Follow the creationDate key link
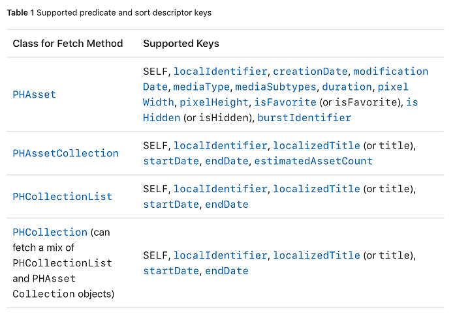470x327 pixels. (x=310, y=71)
